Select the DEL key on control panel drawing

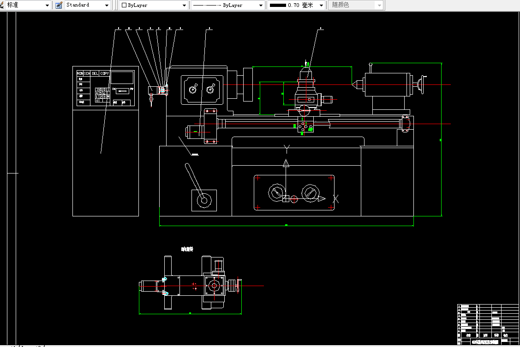[x=95, y=73]
